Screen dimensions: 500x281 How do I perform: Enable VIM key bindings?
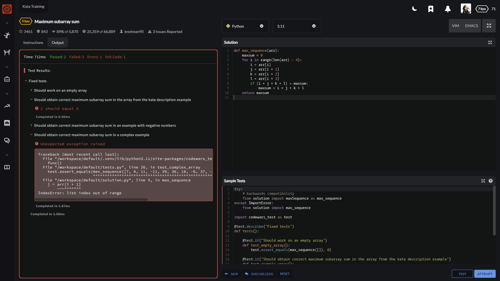(x=455, y=26)
